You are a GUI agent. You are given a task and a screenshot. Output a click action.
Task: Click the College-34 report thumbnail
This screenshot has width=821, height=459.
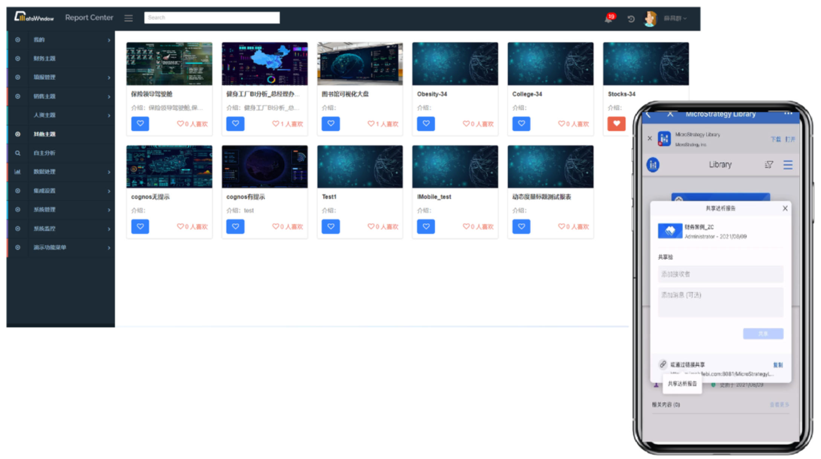point(550,64)
